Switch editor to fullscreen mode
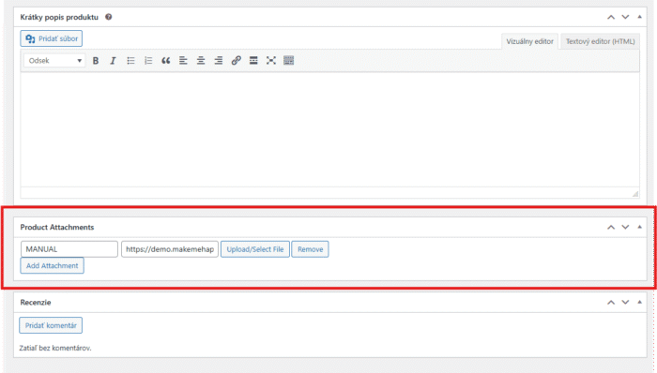Screen dimensions: 657x373 pyautogui.click(x=271, y=61)
